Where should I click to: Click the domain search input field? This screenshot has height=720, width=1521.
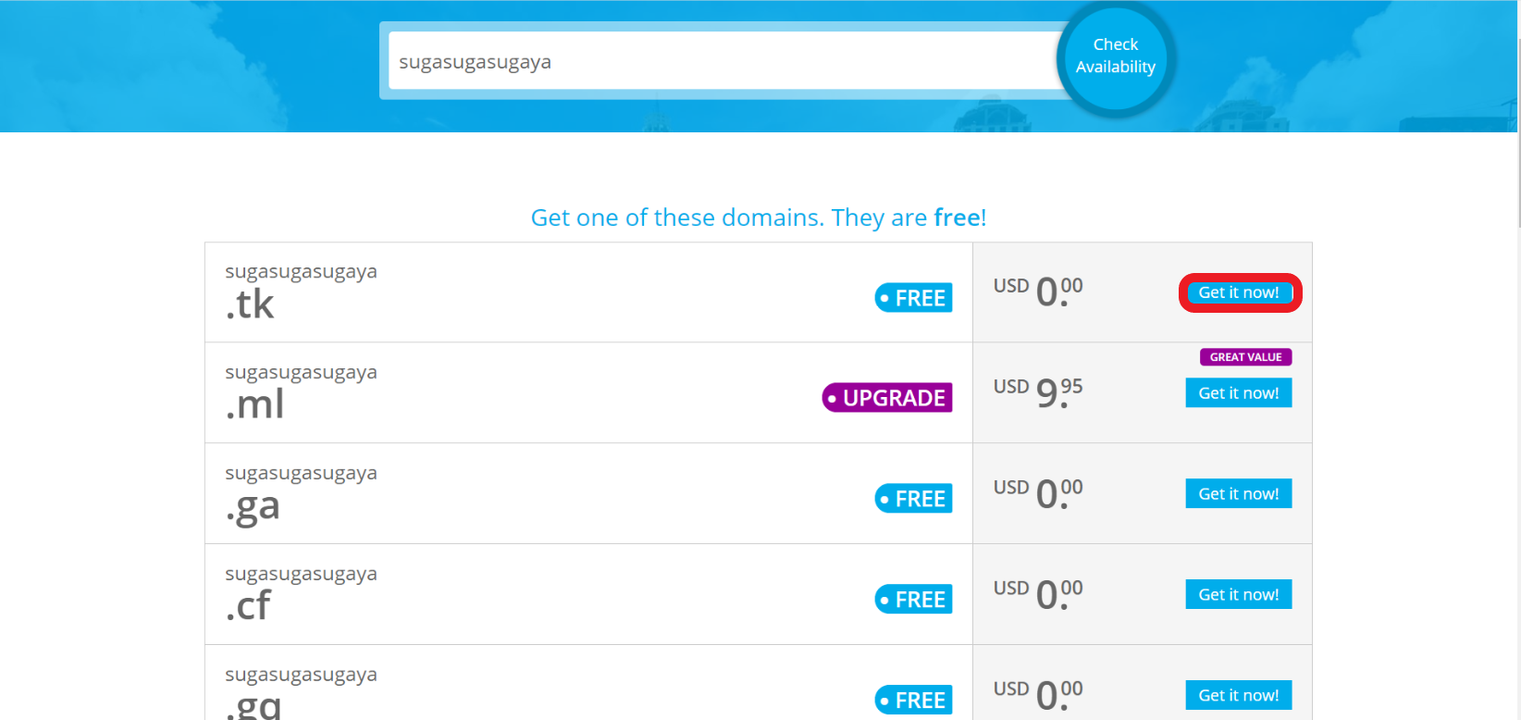coord(722,61)
